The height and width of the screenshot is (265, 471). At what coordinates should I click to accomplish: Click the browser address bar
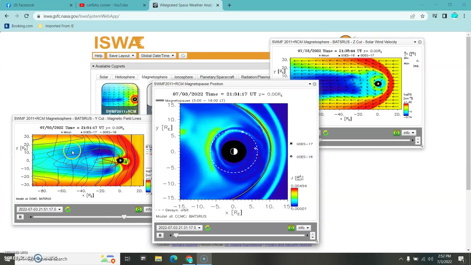221,16
